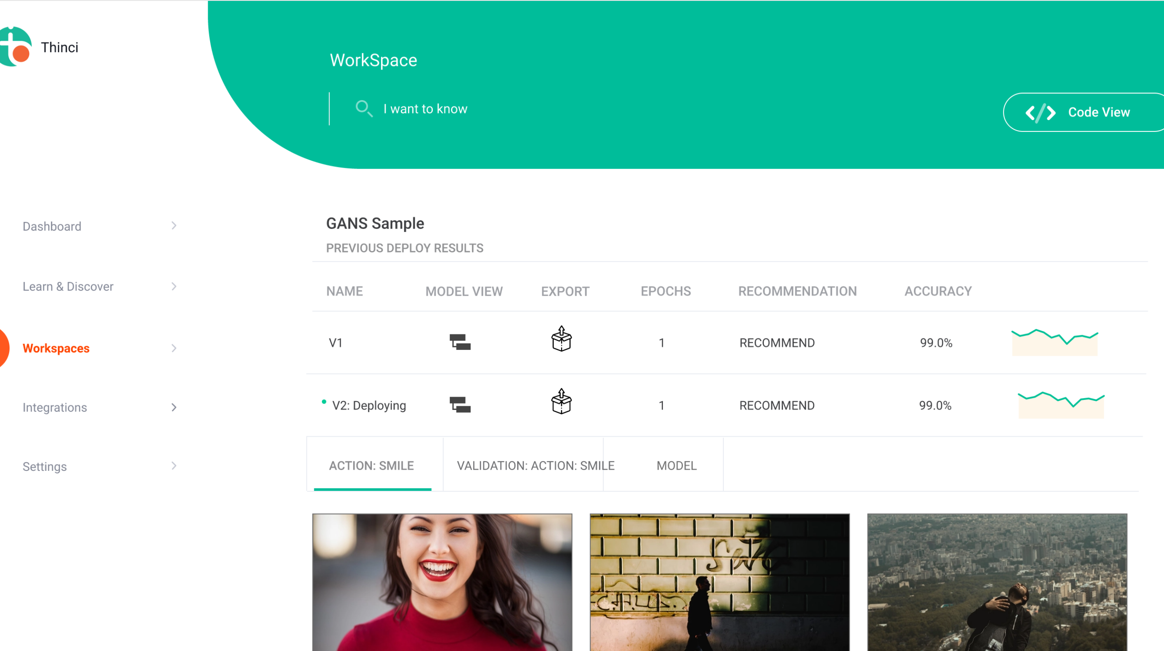The width and height of the screenshot is (1164, 651).
Task: Click the code brackets icon in Code View
Action: click(x=1040, y=112)
